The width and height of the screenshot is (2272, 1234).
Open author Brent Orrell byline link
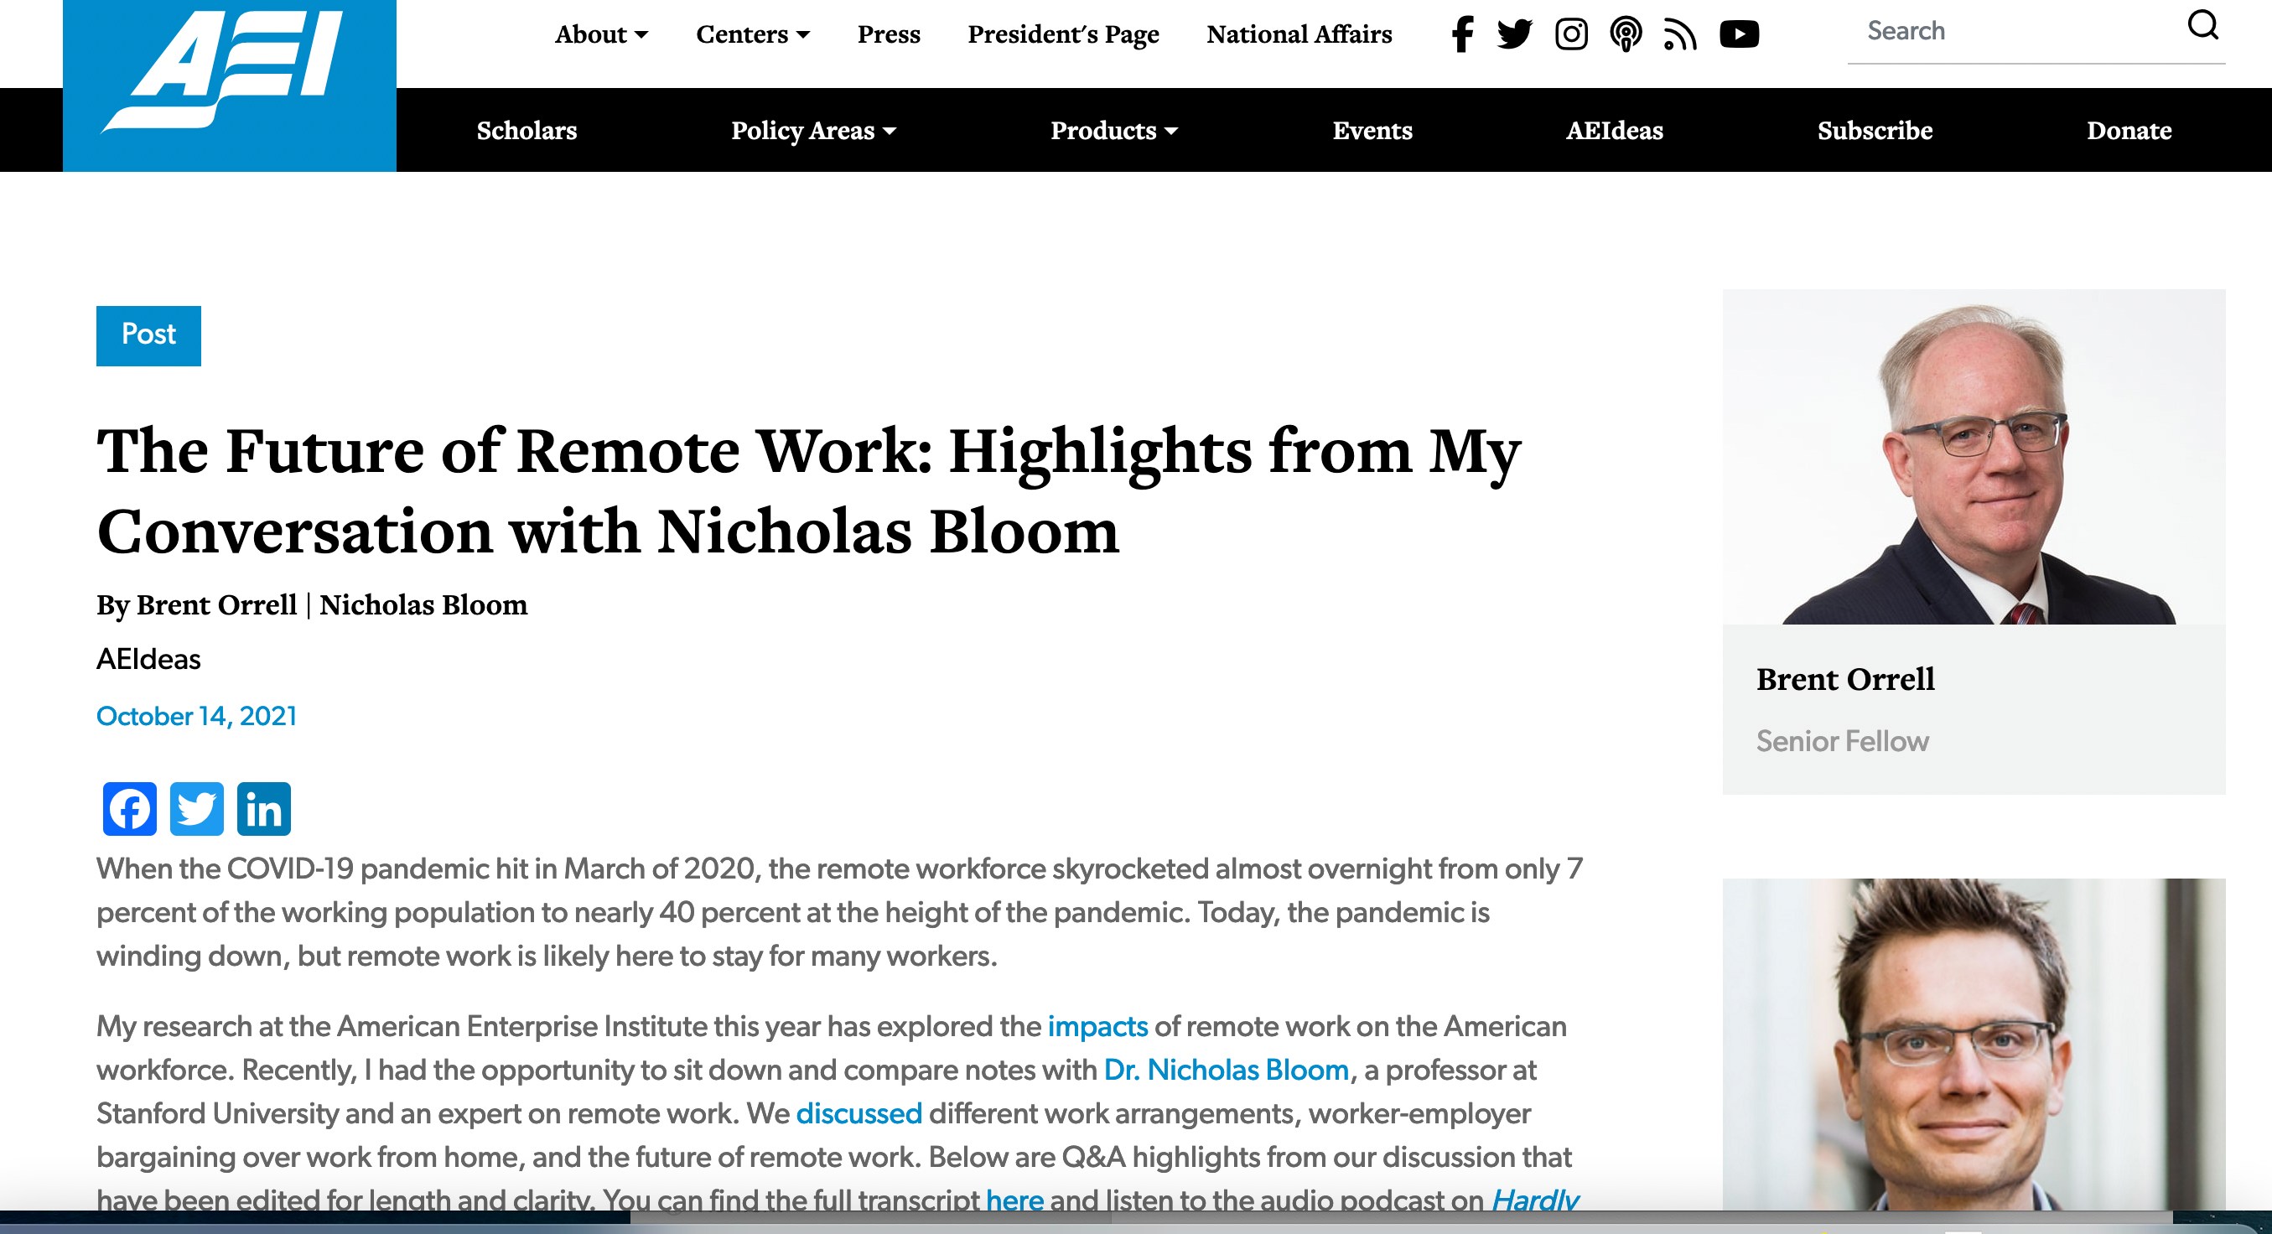click(x=216, y=605)
